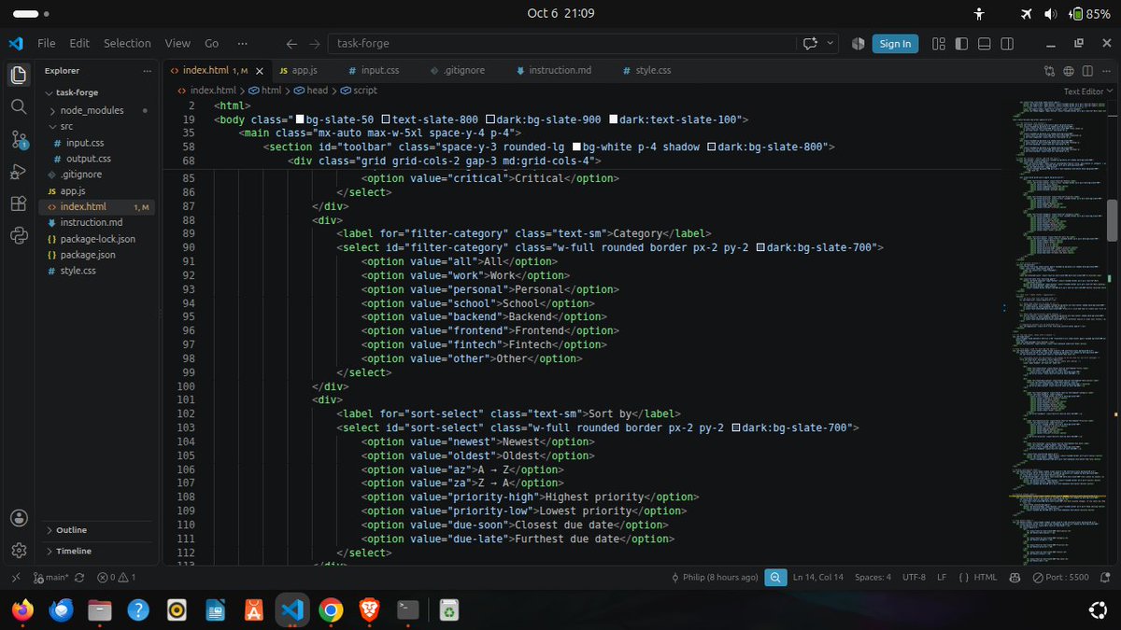Click the bg-white color swatch on line 58
The image size is (1121, 630).
tap(576, 147)
